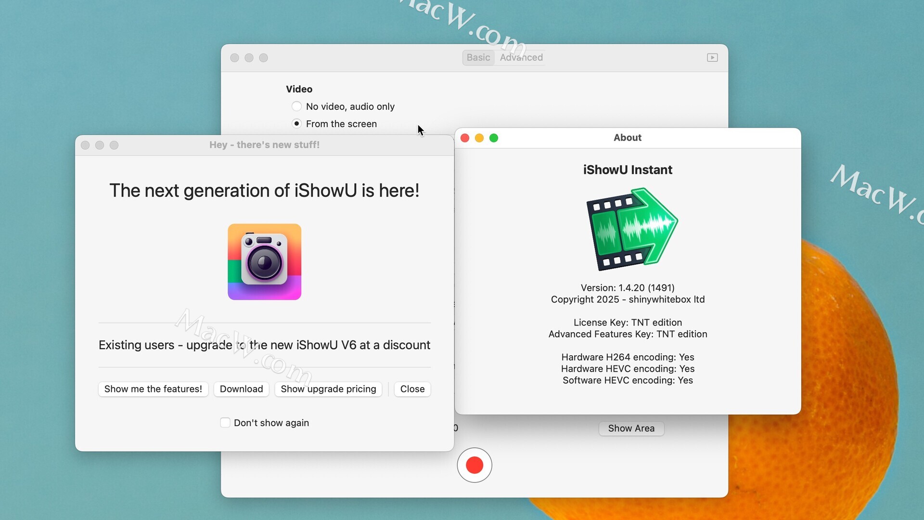This screenshot has width=924, height=520.
Task: Click the iShowU Instant film-arrow logo
Action: [632, 229]
